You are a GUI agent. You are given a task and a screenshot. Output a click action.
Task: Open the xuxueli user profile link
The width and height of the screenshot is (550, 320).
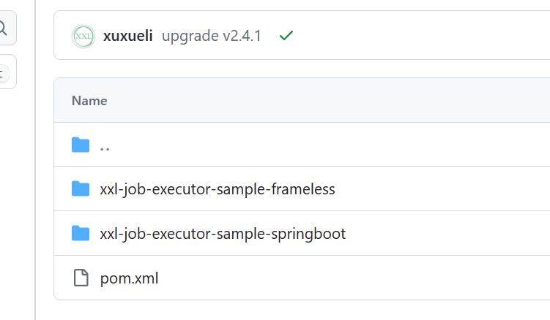point(128,36)
